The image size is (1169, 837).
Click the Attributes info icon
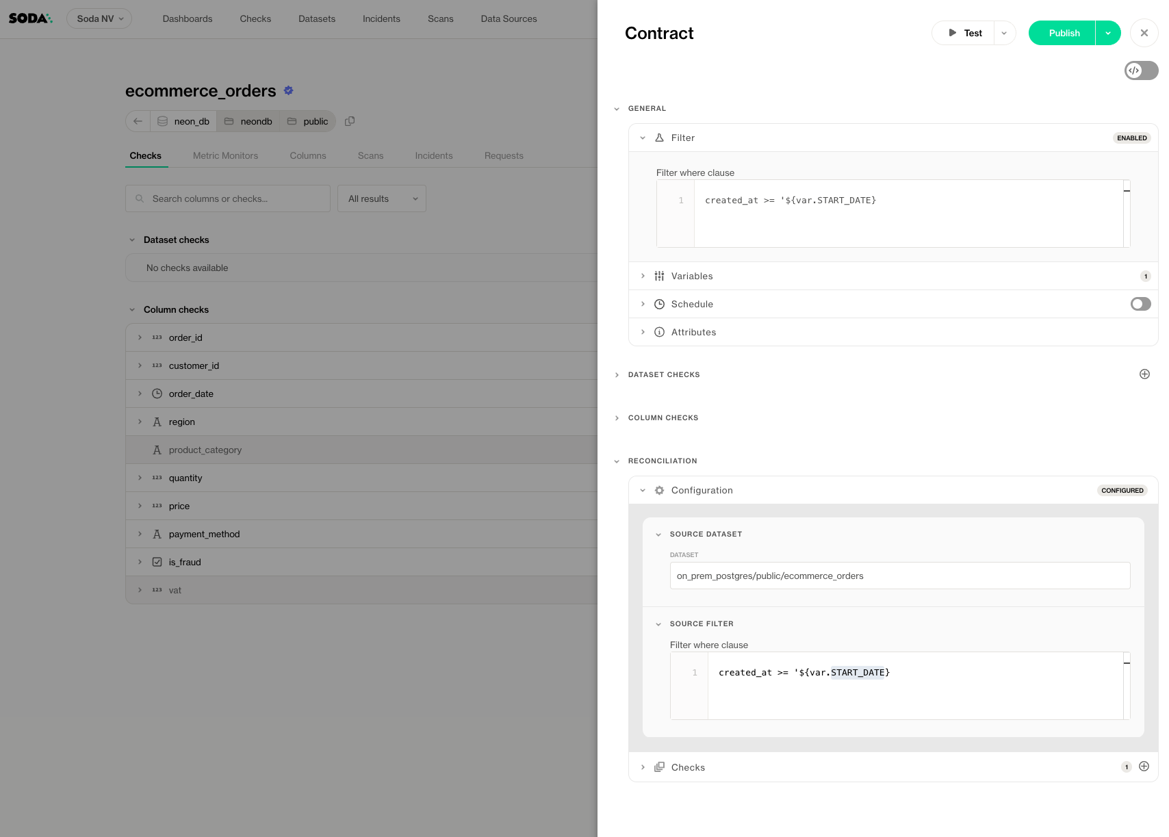tap(659, 332)
